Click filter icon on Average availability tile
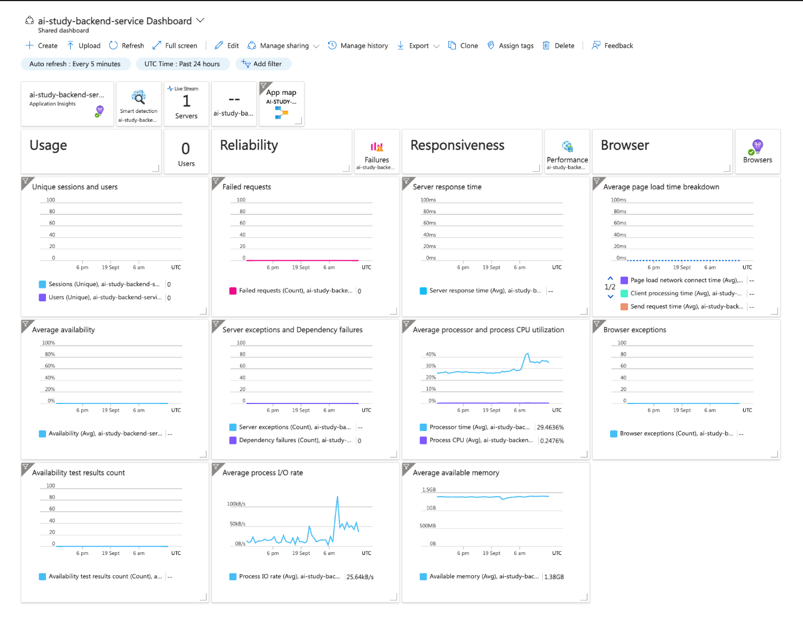Screen dimensions: 803x624 (x=25, y=324)
